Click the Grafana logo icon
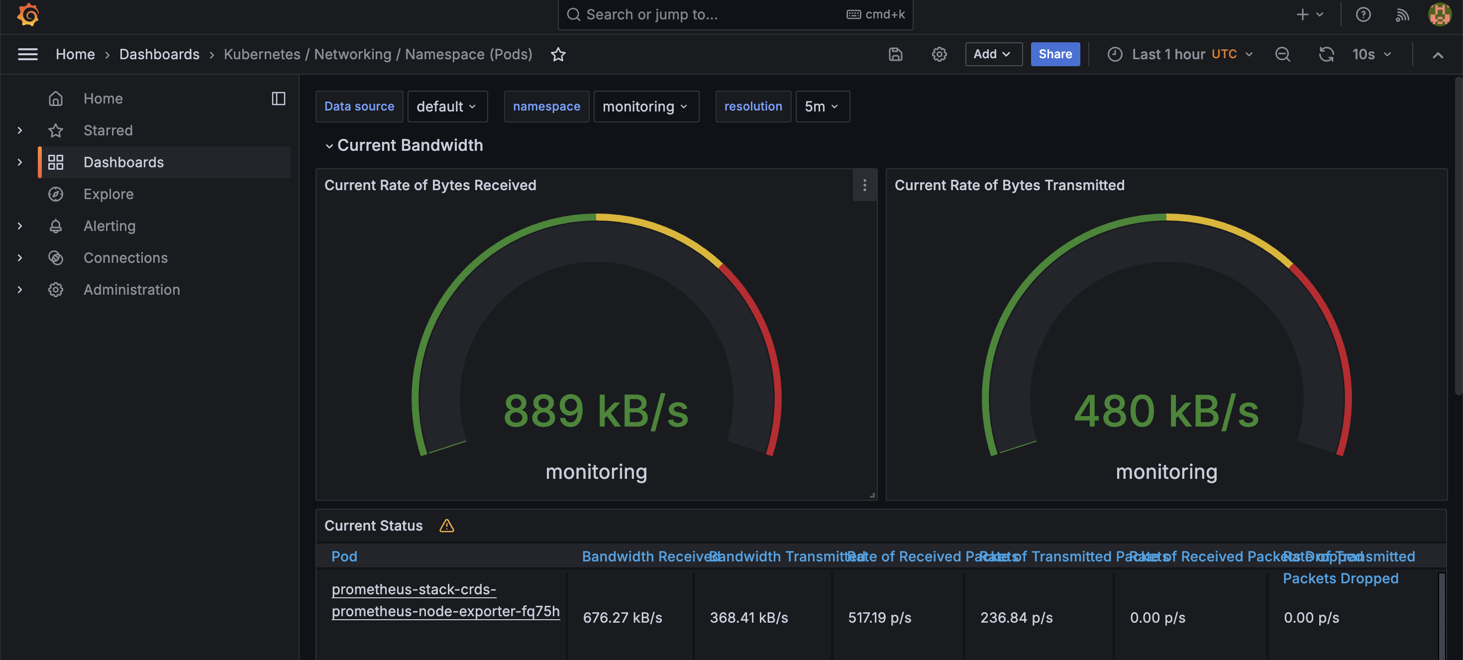Screen dimensions: 1463x660 (x=28, y=15)
